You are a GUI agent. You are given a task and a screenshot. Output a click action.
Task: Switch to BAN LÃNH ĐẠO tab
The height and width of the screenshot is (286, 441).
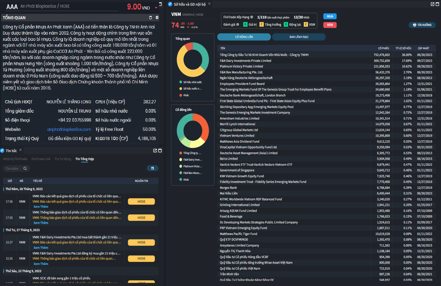299,37
